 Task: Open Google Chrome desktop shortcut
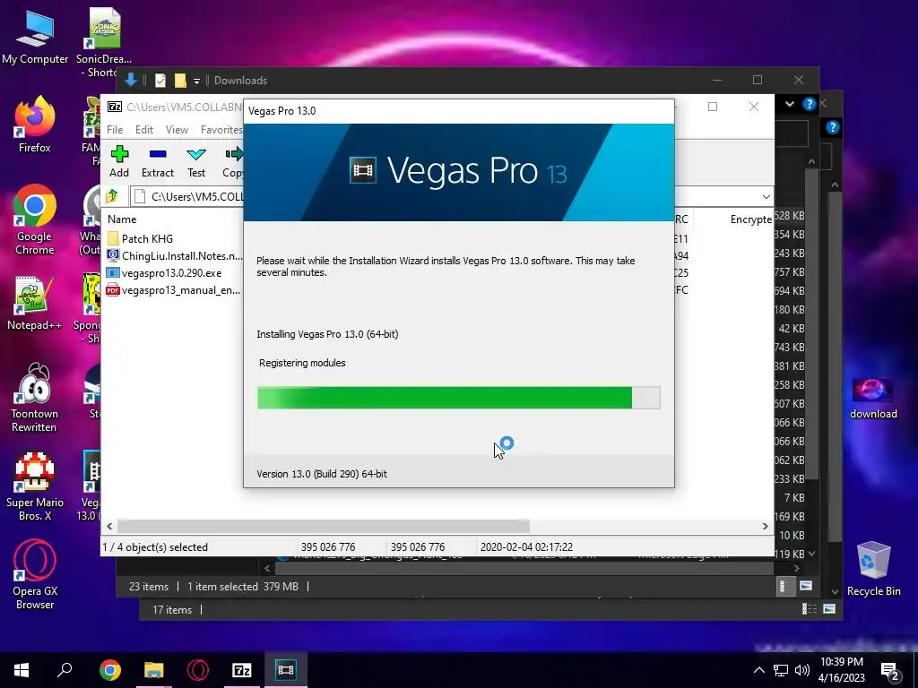click(x=35, y=220)
